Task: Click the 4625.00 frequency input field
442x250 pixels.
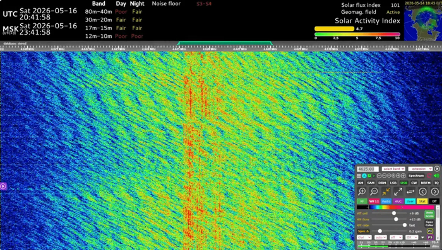Action: 368,169
